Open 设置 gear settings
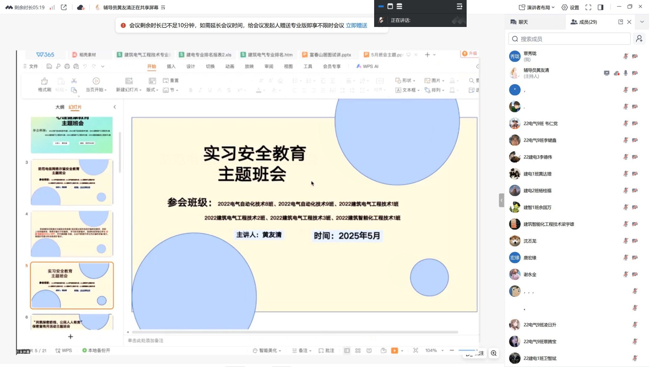 (570, 7)
